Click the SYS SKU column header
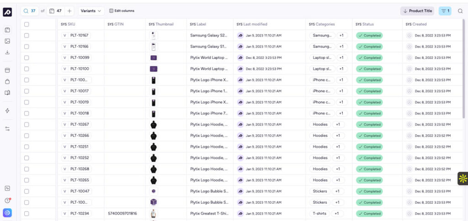 click(68, 24)
